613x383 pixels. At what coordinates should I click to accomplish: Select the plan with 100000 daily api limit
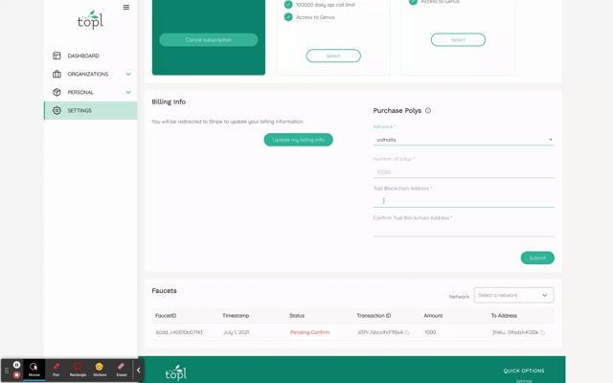click(333, 56)
